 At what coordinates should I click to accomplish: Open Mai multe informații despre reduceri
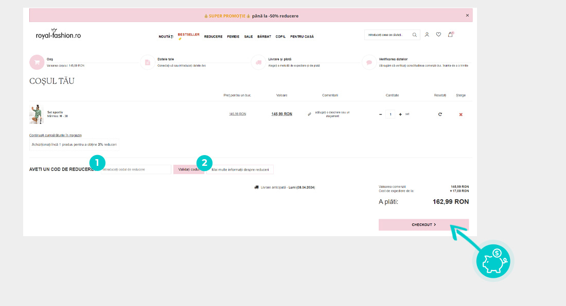[x=240, y=169]
